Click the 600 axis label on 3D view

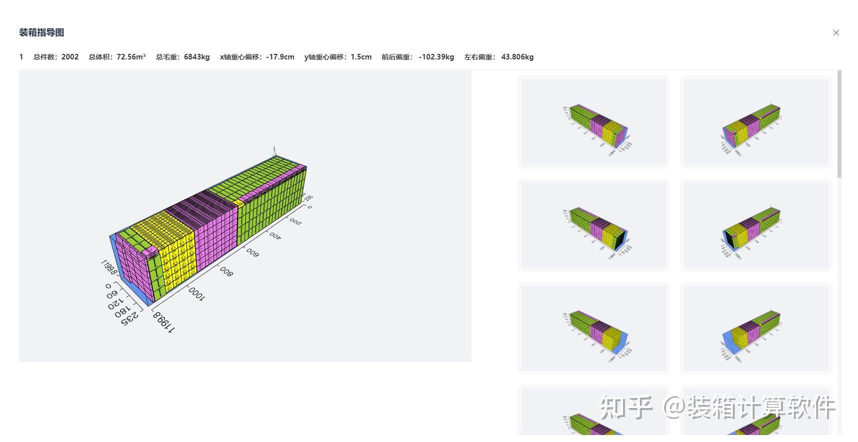tap(252, 253)
